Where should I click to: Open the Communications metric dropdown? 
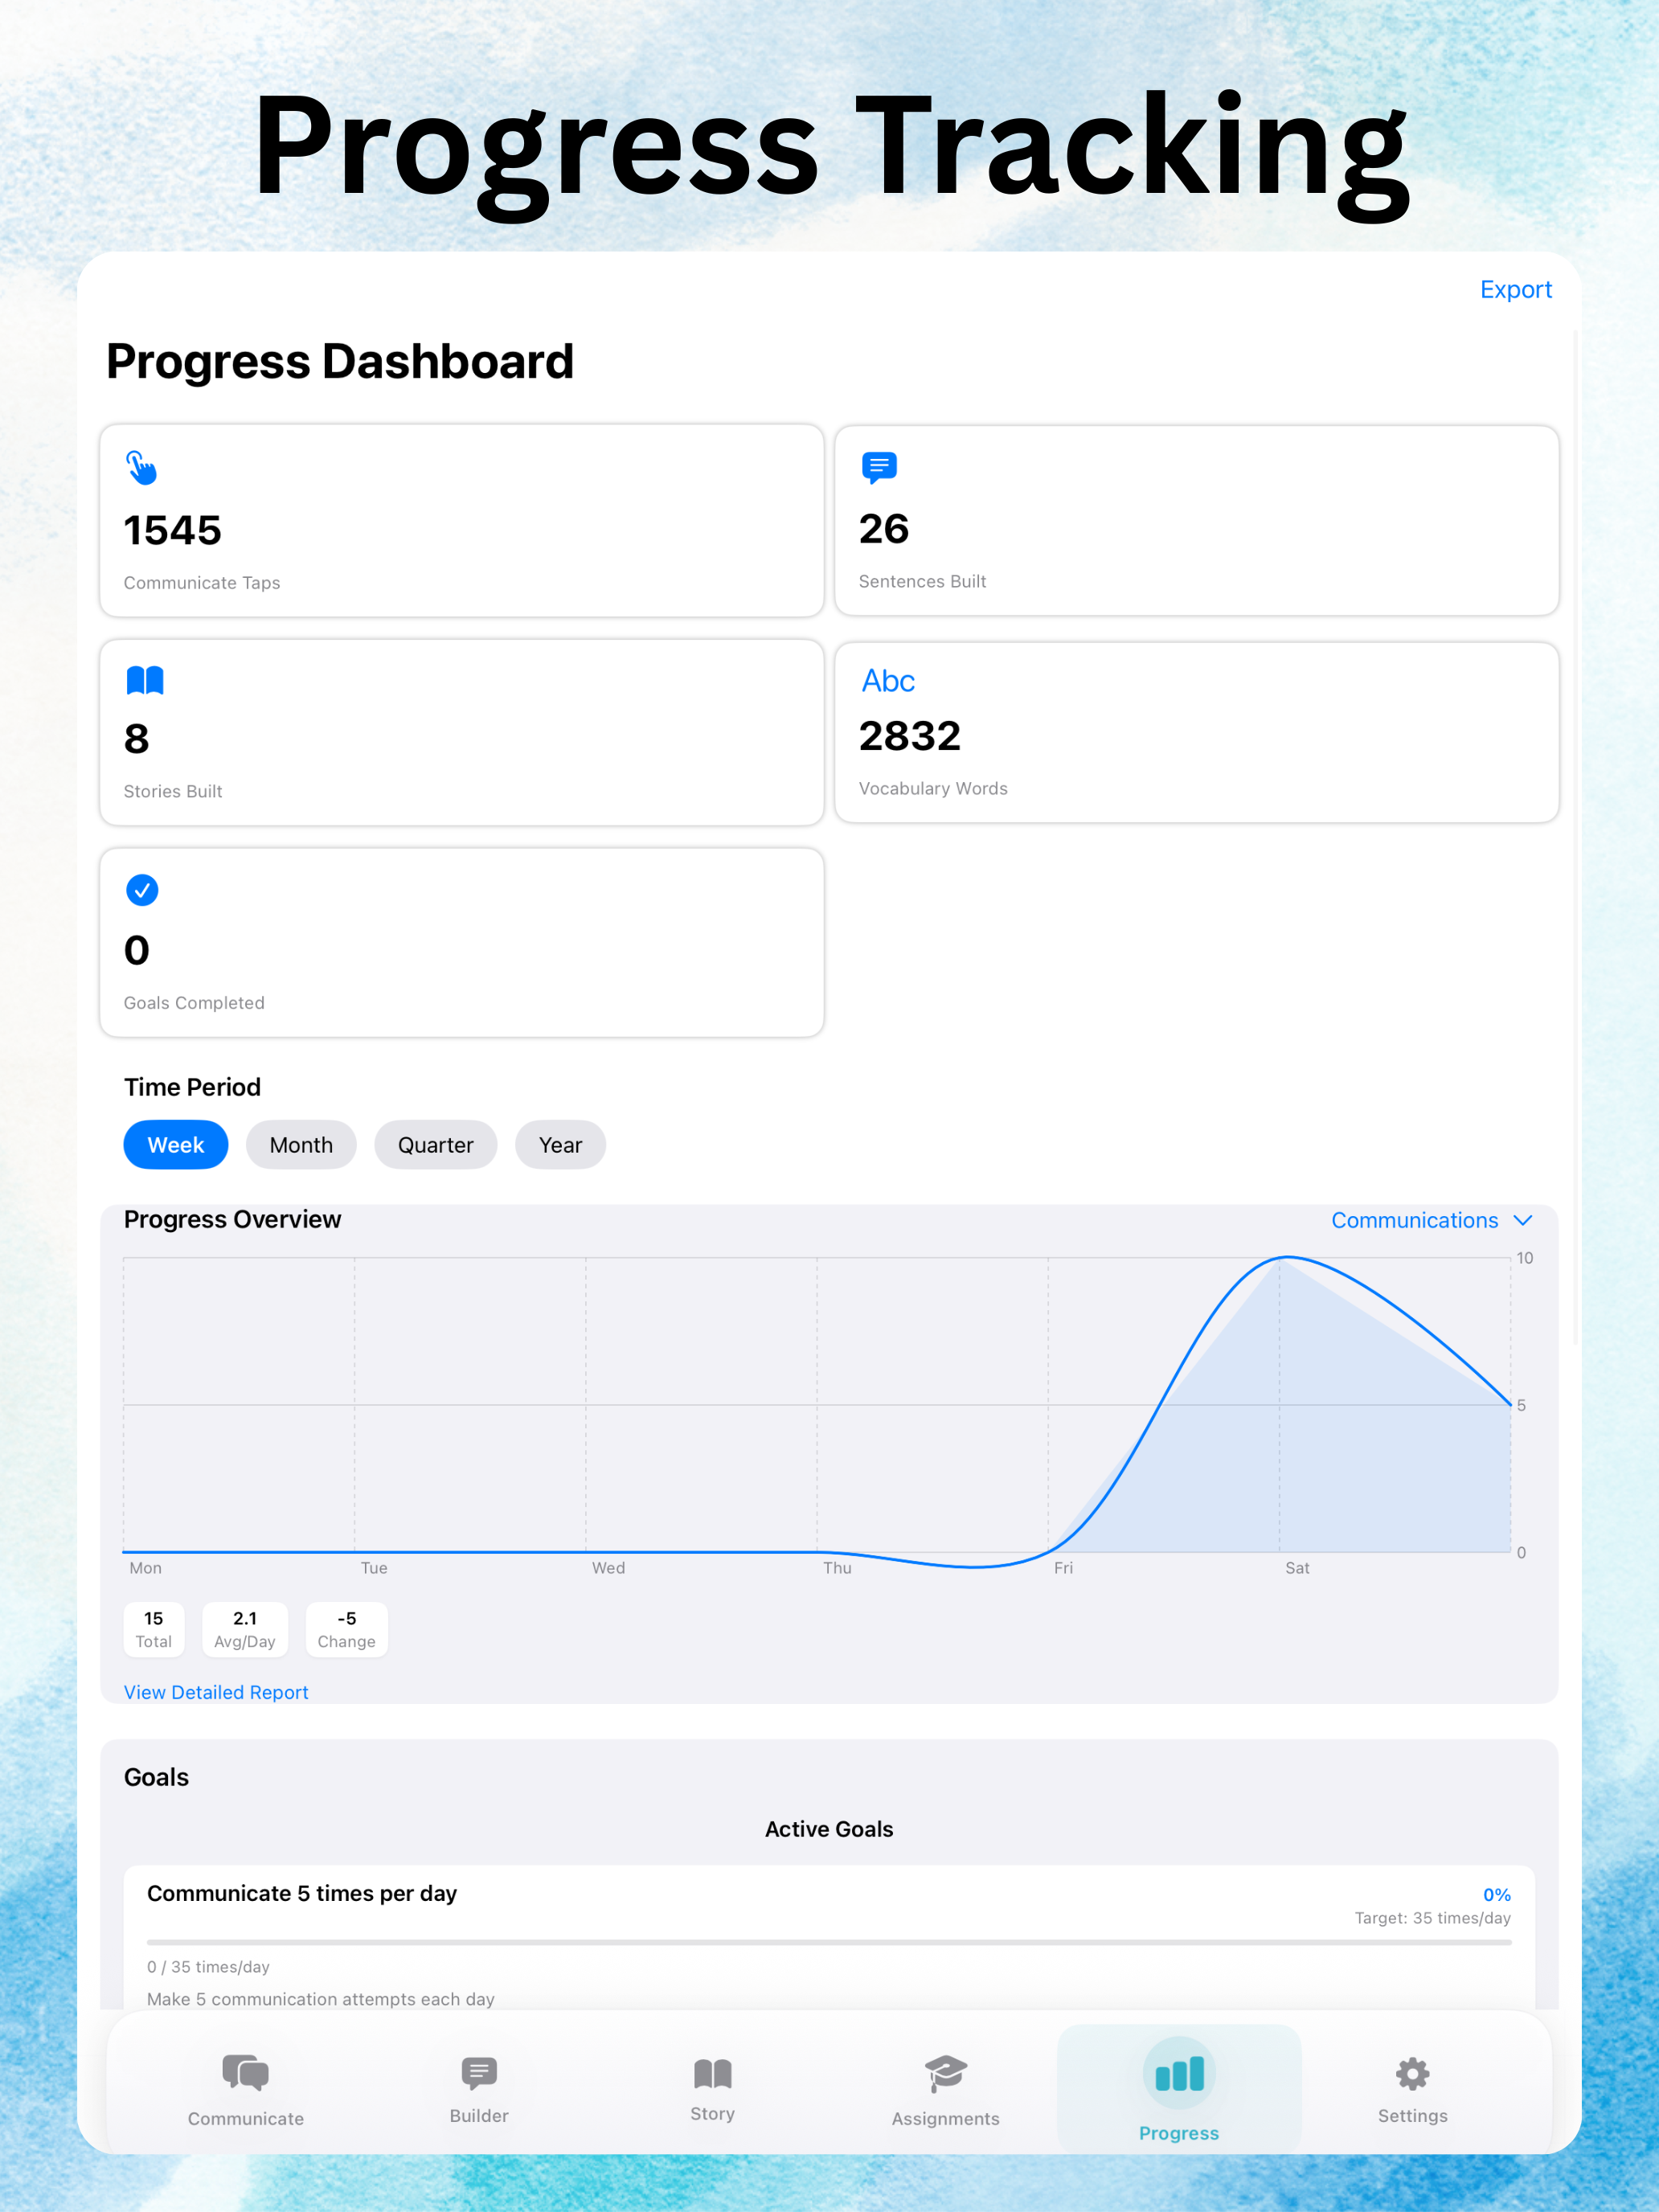pos(1431,1220)
